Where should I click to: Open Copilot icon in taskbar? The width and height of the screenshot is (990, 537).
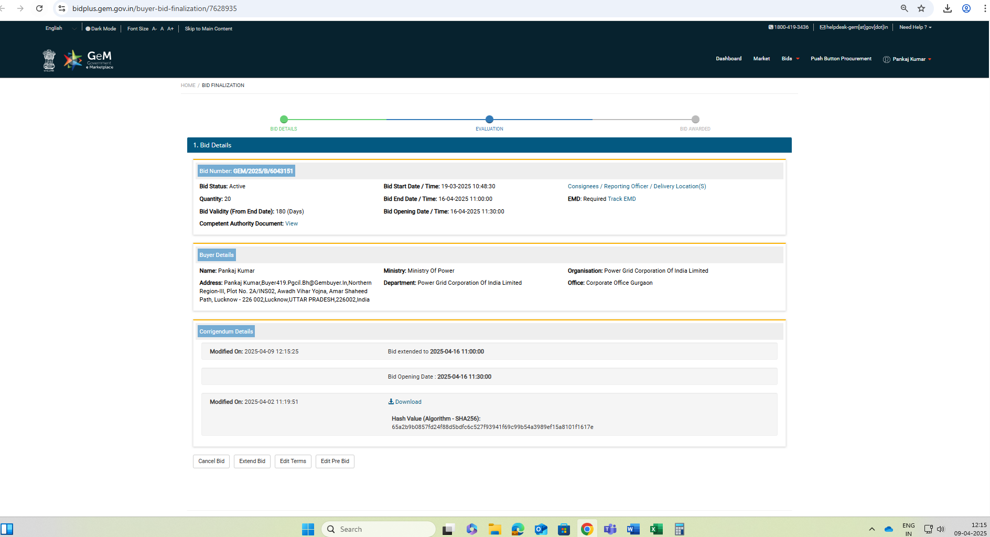click(x=471, y=529)
